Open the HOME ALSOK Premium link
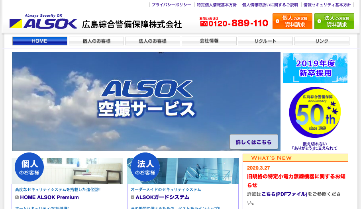This screenshot has width=361, height=209. tap(49, 197)
